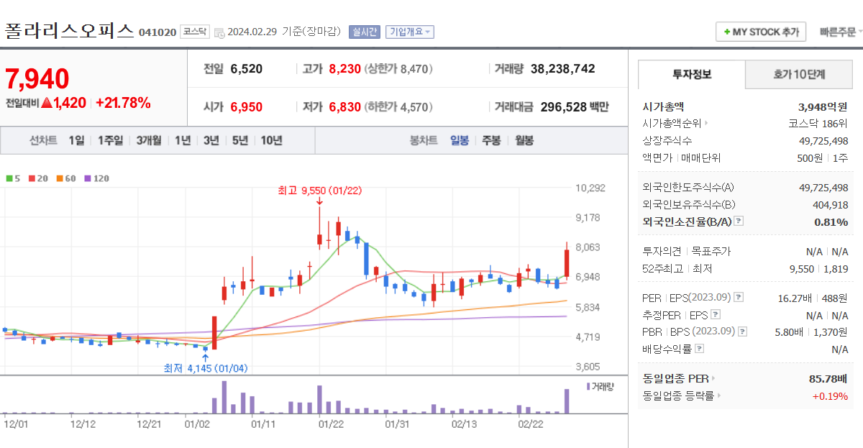Screen dimensions: 863x448
Task: Click the 최저 4,145 (01/04) chart marker
Action: [206, 368]
